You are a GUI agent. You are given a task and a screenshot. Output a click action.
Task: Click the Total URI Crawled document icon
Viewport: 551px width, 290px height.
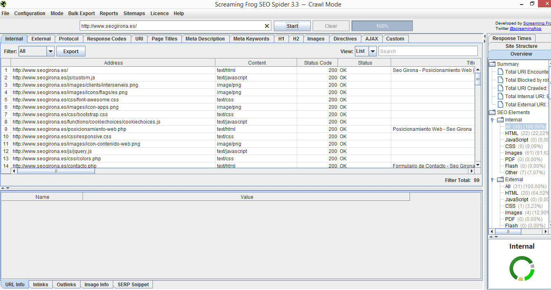(501, 88)
